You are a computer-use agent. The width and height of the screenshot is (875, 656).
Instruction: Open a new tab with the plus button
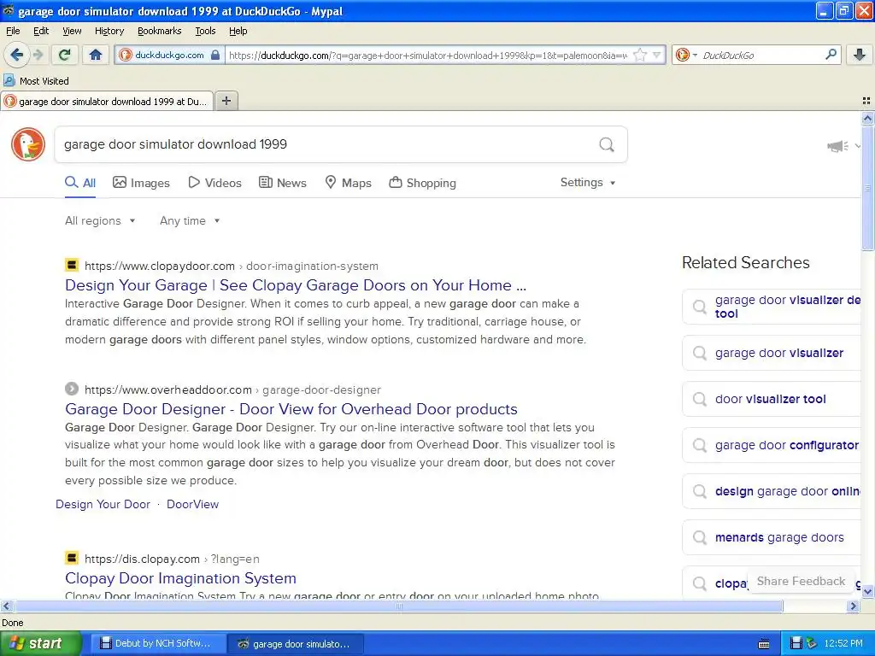[x=226, y=101]
